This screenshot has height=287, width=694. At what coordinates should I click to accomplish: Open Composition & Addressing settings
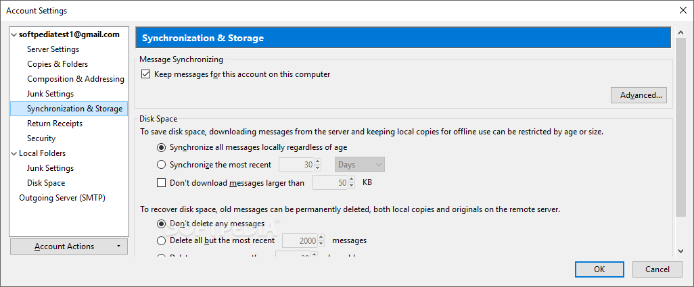[76, 79]
